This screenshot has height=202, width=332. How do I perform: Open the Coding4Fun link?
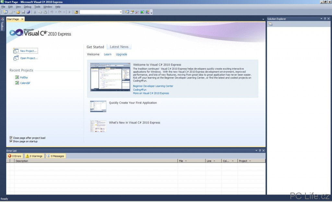[x=139, y=90]
